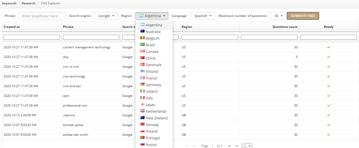
Task: Select Norway region option
Action: (154, 125)
